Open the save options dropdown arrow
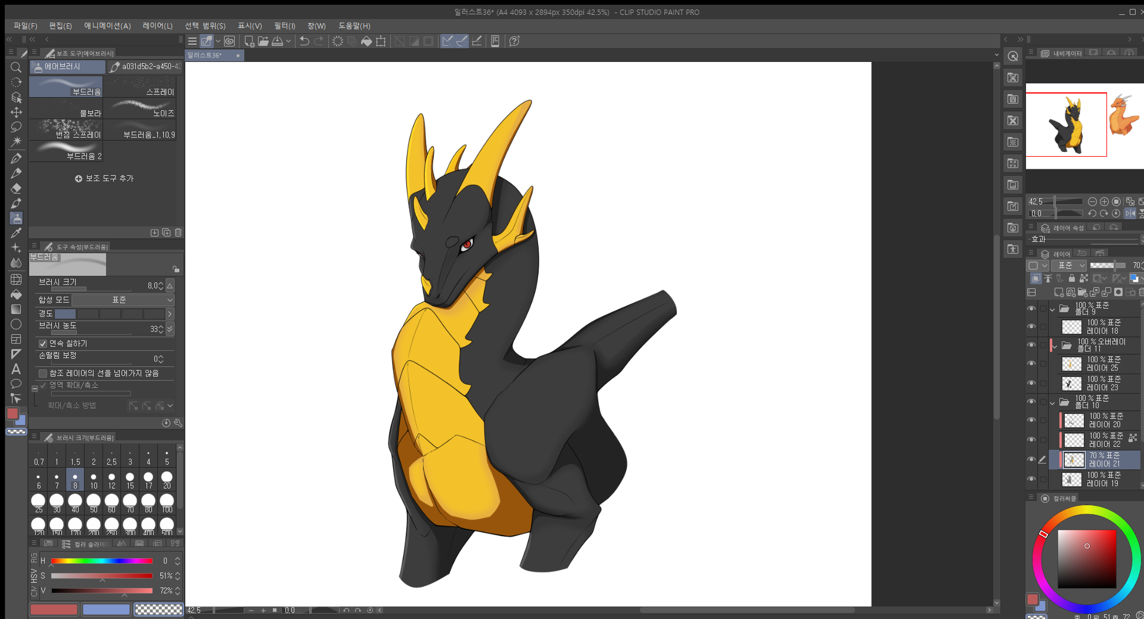 pyautogui.click(x=288, y=41)
